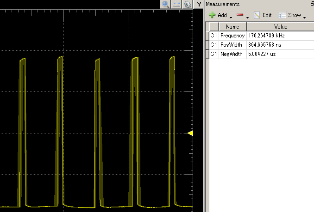Click the Measurements panel pin icon

click(x=312, y=4)
